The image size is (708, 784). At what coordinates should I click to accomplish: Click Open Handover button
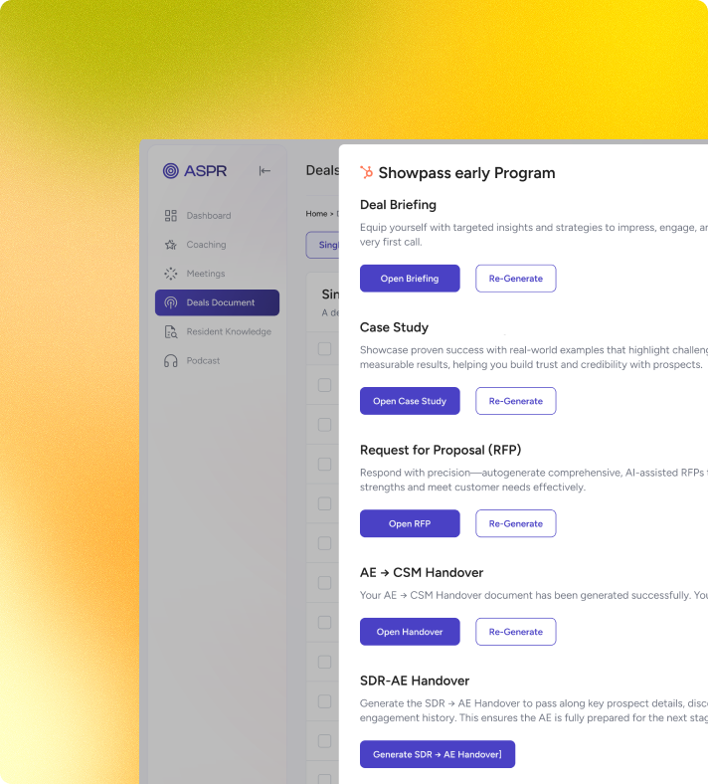(410, 632)
